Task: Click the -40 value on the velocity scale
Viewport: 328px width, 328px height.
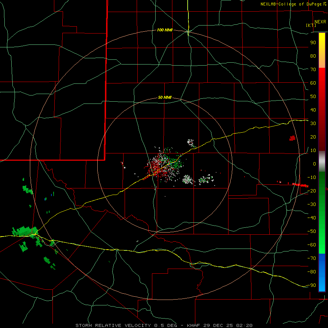Action: [312, 218]
